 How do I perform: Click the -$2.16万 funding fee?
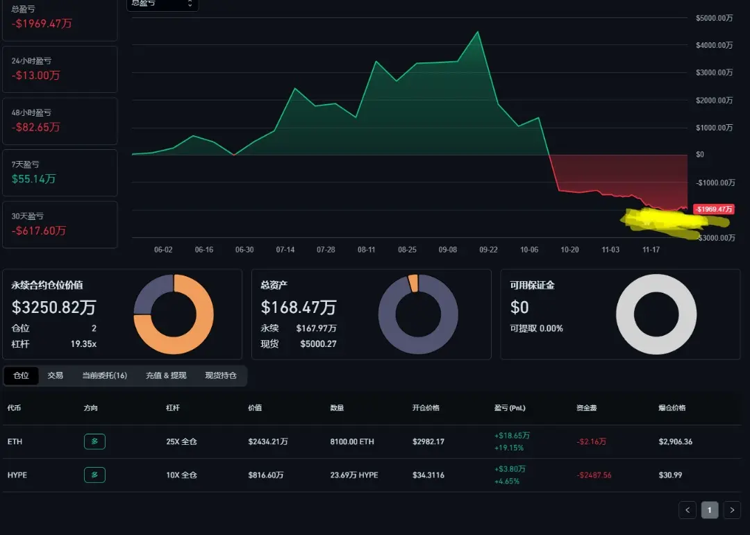click(591, 441)
